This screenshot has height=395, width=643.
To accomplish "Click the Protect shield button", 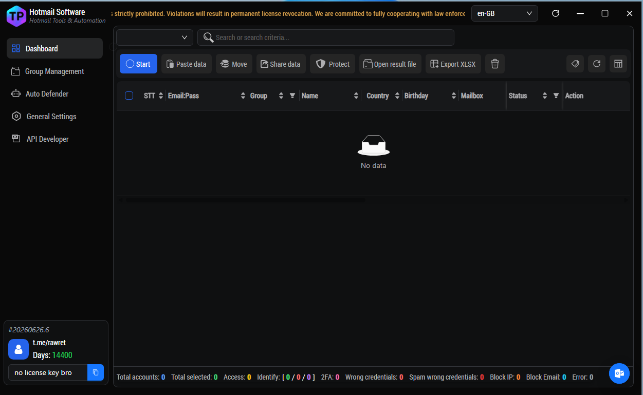I will [x=333, y=64].
